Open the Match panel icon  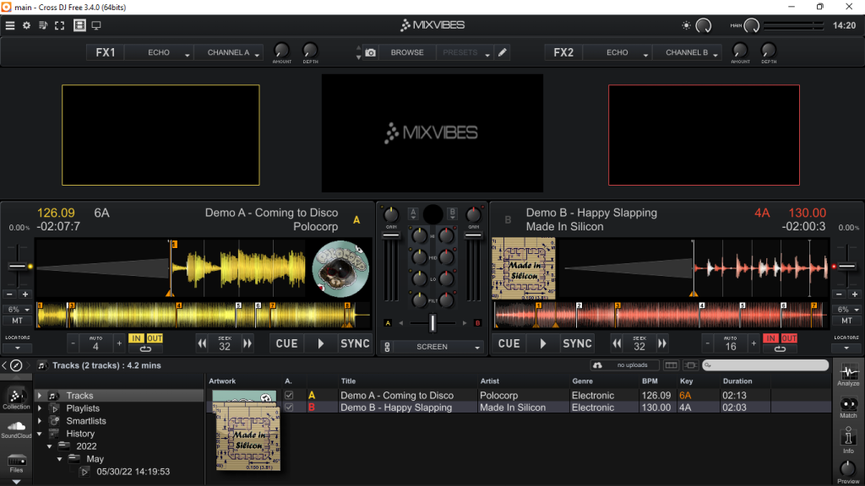(848, 408)
